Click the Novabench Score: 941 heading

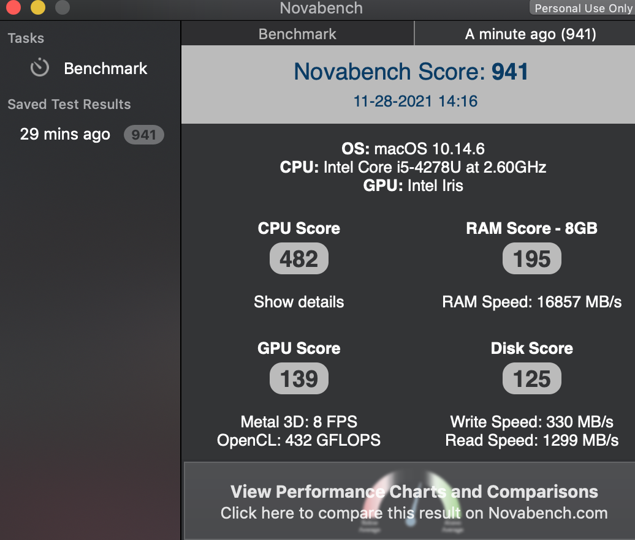pyautogui.click(x=411, y=72)
